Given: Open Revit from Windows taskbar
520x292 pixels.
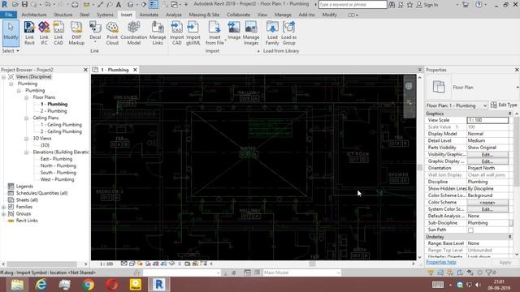Looking at the screenshot, I should 159,285.
